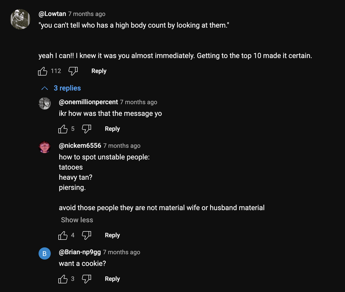Reply to the 'want a cookie?' comment
The image size is (345, 292).
pos(112,279)
